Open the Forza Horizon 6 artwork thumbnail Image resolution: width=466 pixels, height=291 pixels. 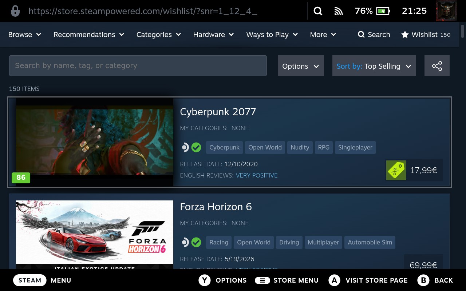[x=95, y=235]
